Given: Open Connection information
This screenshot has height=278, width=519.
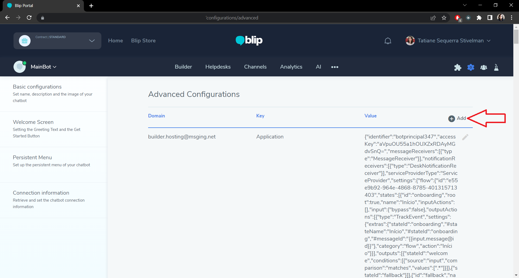Looking at the screenshot, I should pos(54,200).
